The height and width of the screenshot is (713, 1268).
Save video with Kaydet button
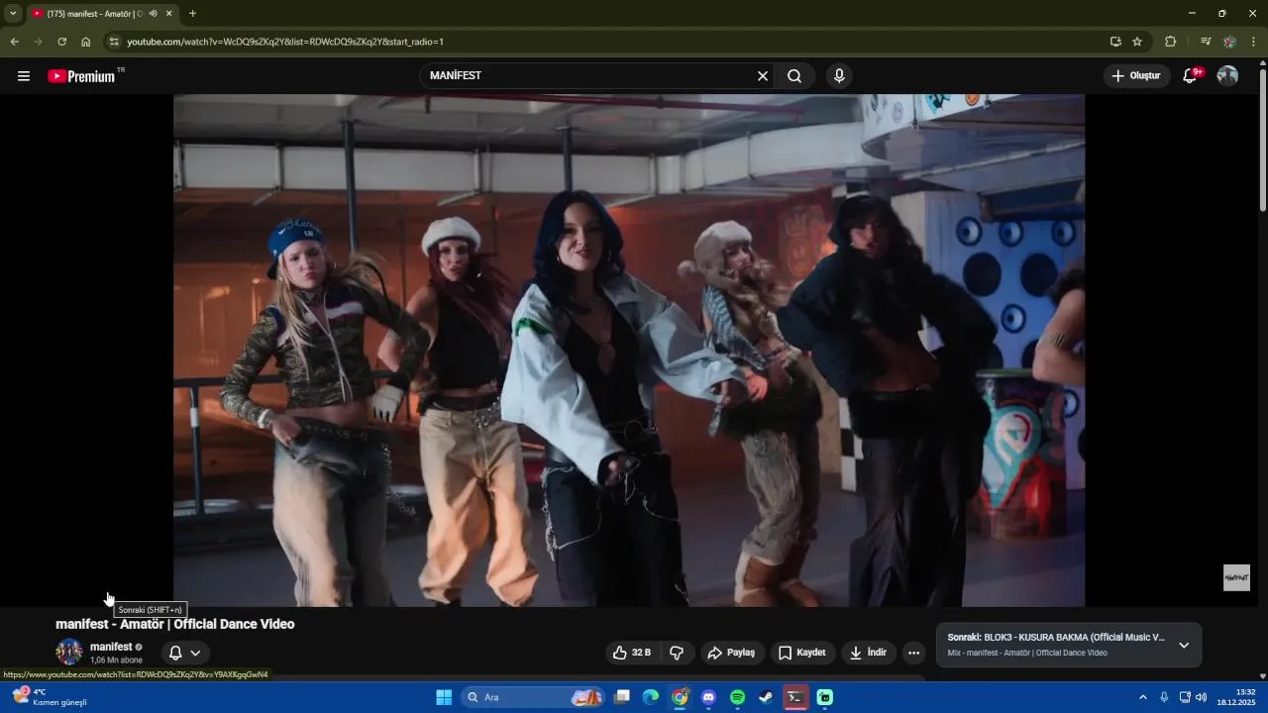pyautogui.click(x=802, y=653)
